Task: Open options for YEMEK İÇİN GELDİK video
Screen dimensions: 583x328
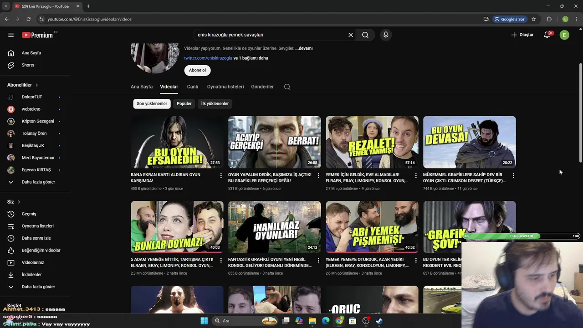Action: 416,175
